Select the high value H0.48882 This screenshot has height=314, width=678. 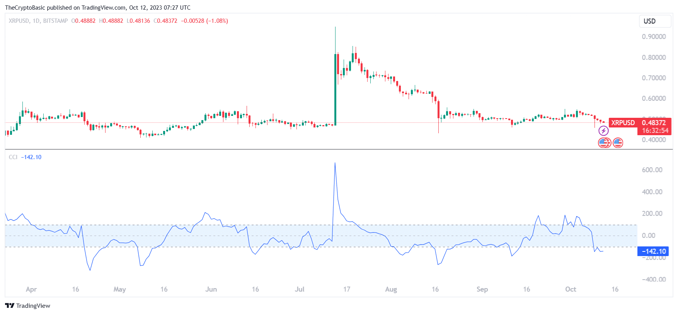(111, 21)
